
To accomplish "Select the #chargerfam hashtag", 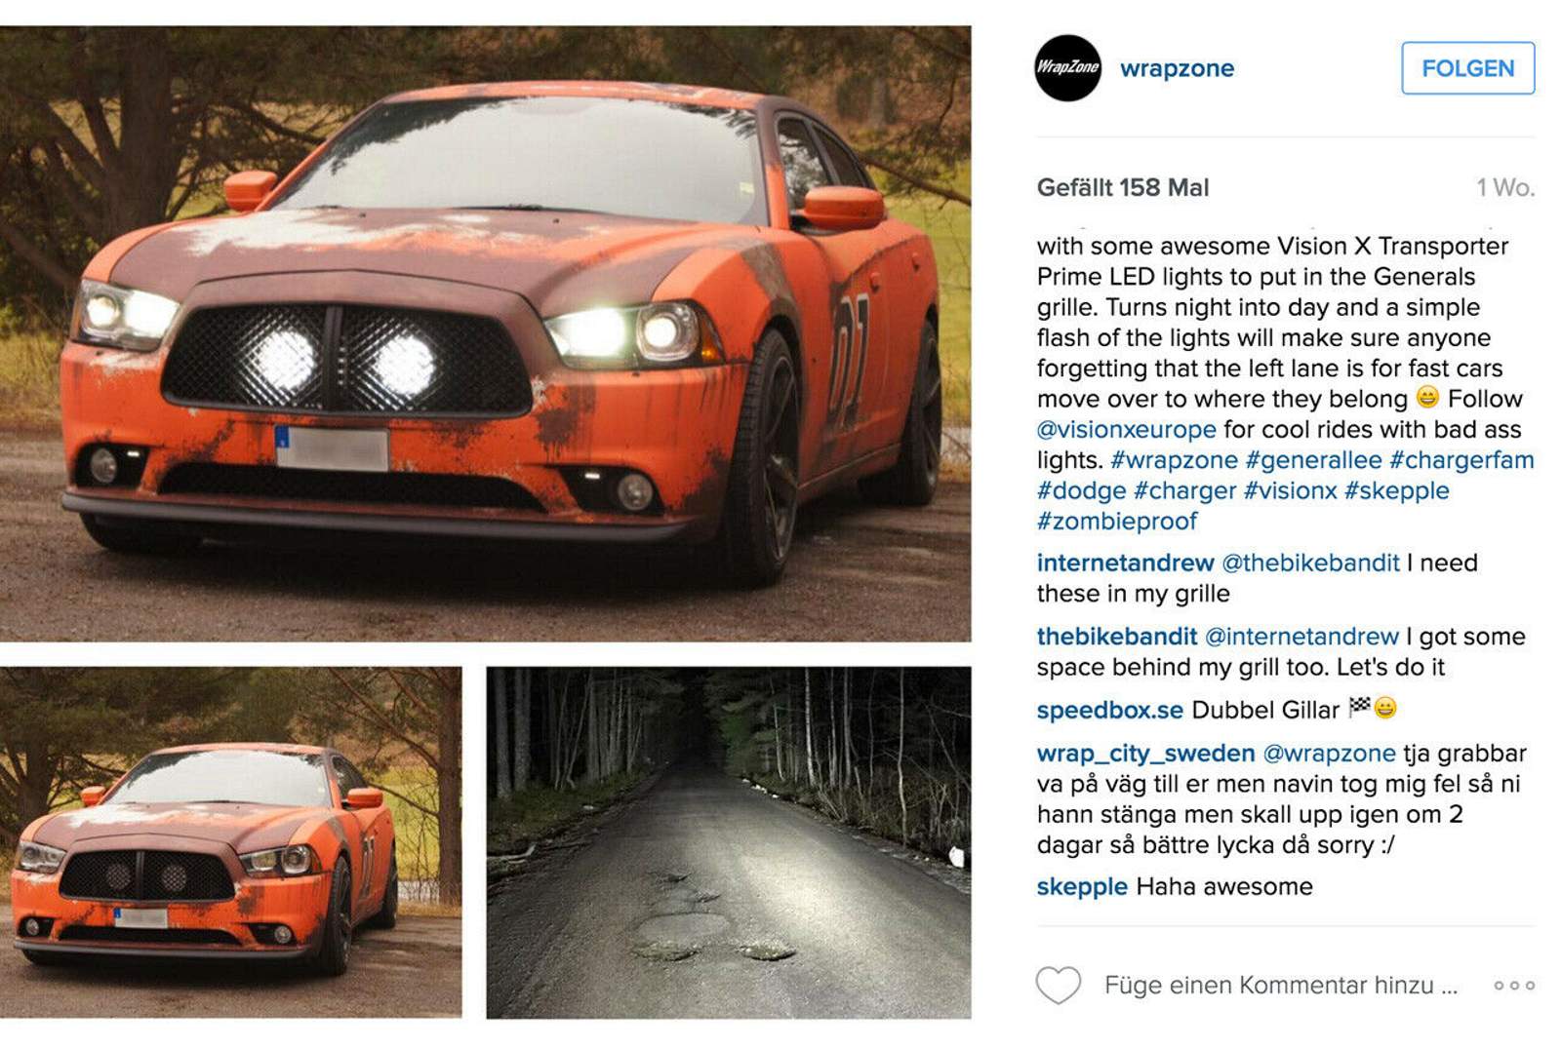I will (x=1461, y=459).
